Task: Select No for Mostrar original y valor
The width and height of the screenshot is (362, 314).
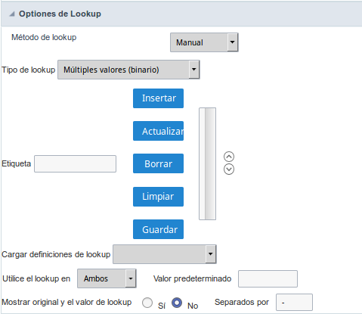Action: tap(177, 303)
